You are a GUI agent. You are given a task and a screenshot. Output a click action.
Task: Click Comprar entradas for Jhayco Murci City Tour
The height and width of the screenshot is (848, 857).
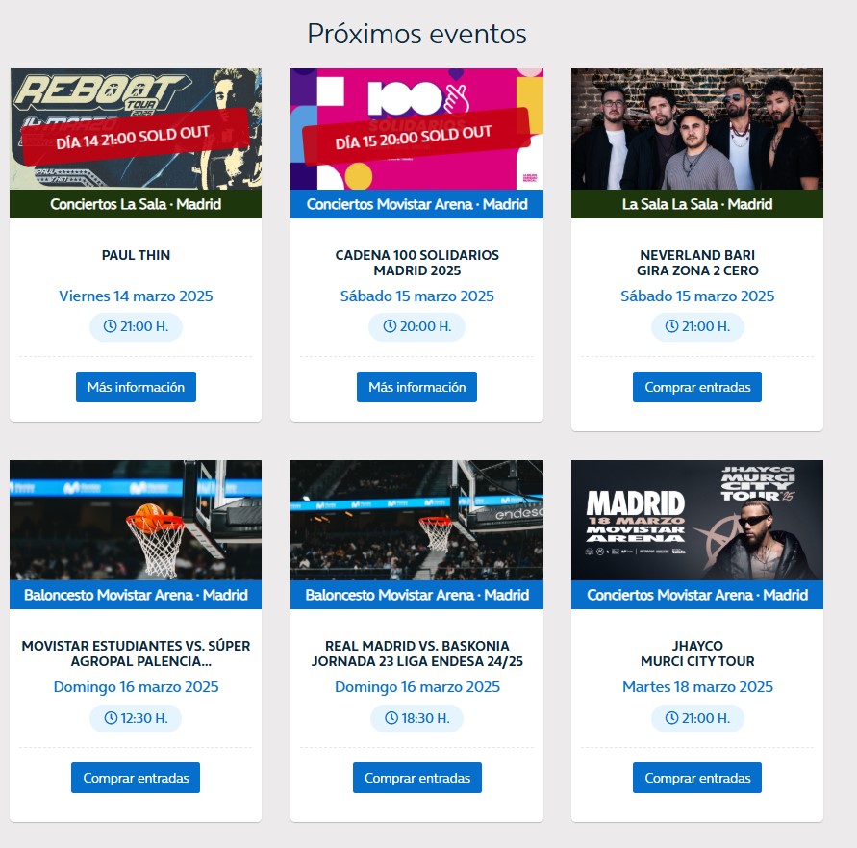pyautogui.click(x=697, y=778)
